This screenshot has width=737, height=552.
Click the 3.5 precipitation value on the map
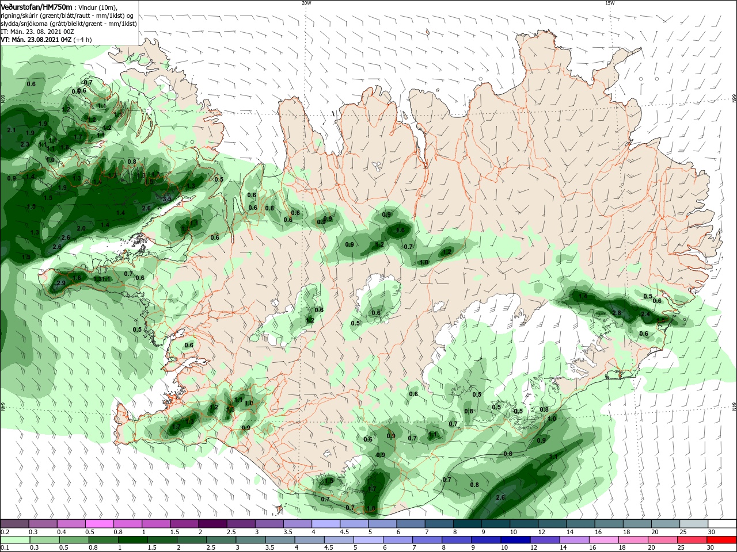click(x=168, y=198)
